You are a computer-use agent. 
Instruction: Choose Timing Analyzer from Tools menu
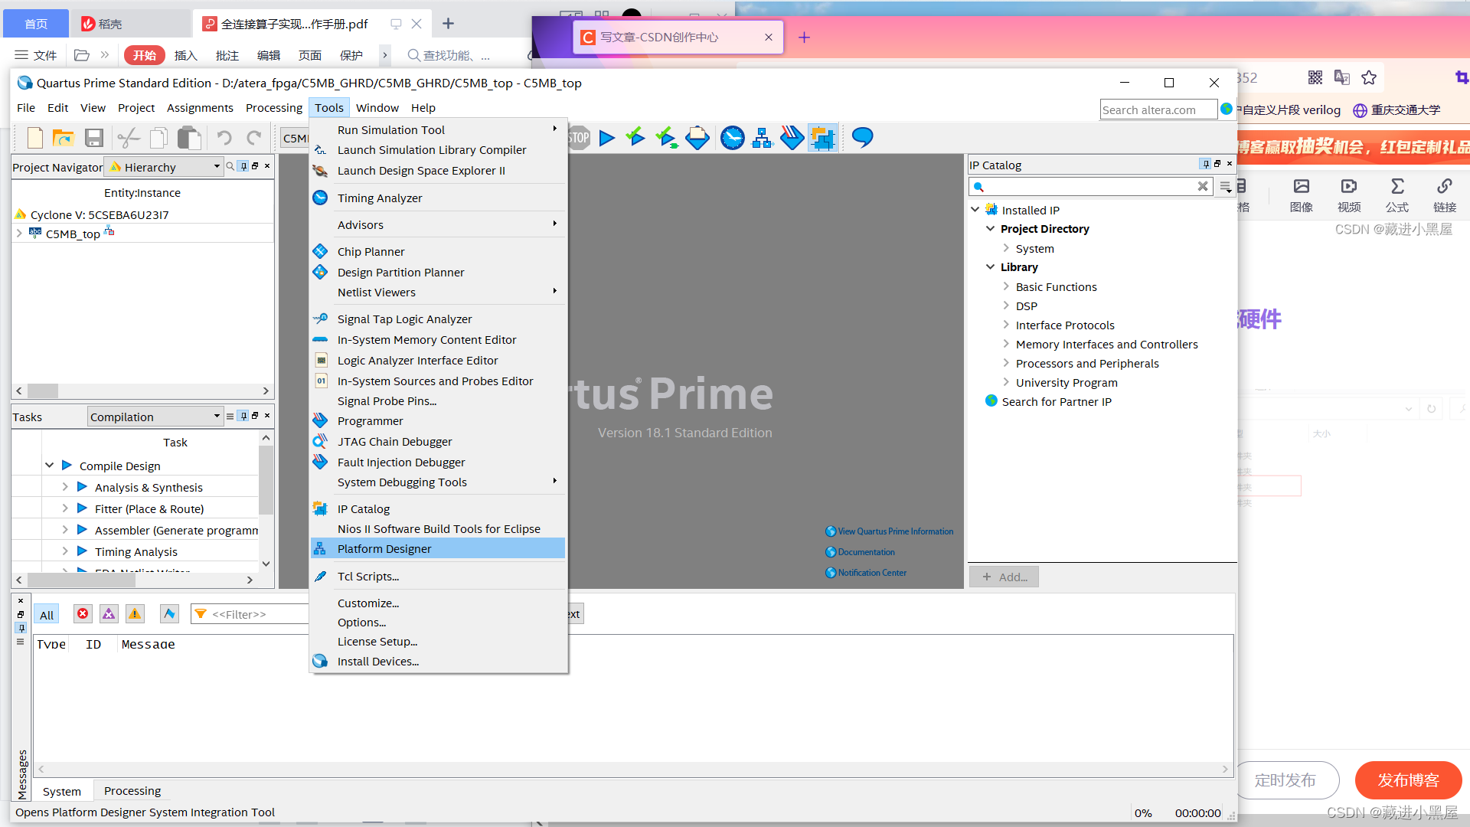click(438, 198)
